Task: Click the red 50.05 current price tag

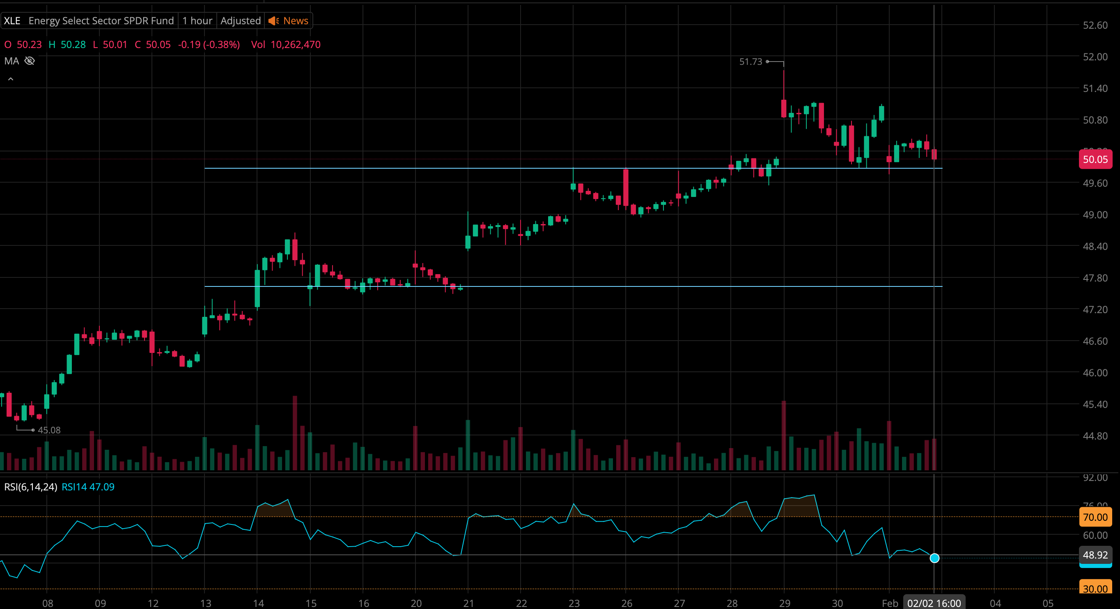Action: [1095, 160]
